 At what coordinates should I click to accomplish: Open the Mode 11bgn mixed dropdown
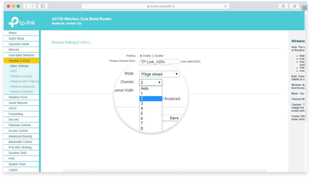tap(159, 74)
